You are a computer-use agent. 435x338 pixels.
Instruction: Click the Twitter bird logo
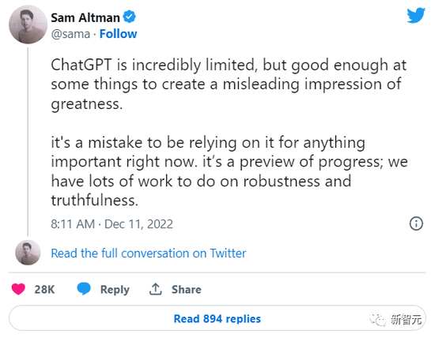pyautogui.click(x=416, y=16)
